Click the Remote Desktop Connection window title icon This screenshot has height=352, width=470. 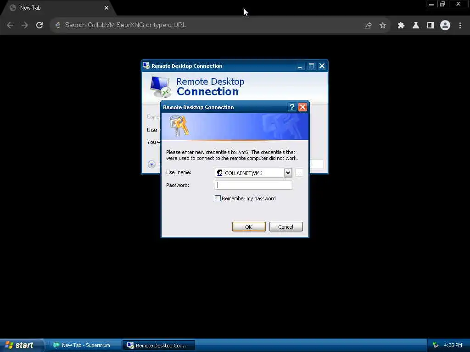point(146,66)
